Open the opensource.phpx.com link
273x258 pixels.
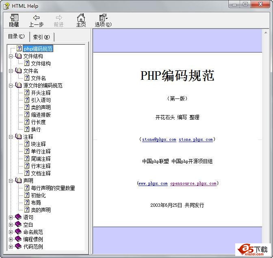[x=193, y=184]
